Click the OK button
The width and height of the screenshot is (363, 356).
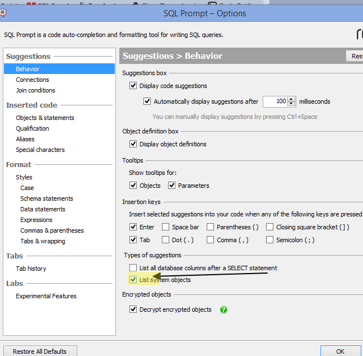(x=341, y=351)
